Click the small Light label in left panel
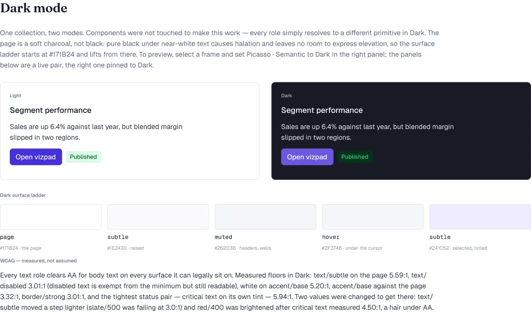The image size is (531, 313). (16, 95)
